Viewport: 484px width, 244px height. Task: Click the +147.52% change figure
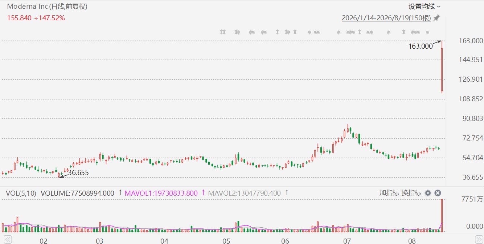[x=49, y=18]
